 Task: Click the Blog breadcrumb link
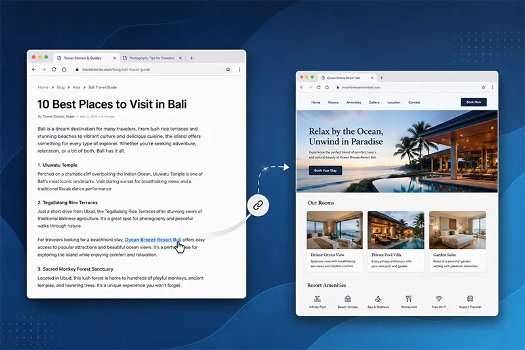60,87
